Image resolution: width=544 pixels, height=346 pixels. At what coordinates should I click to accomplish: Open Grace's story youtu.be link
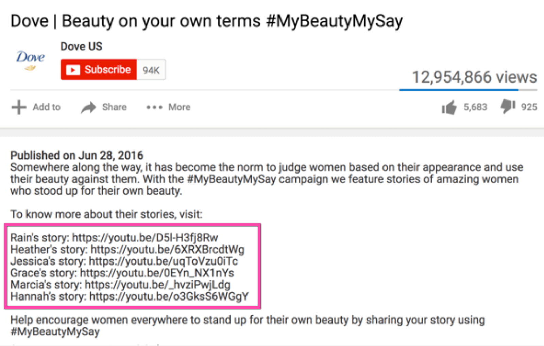[157, 273]
